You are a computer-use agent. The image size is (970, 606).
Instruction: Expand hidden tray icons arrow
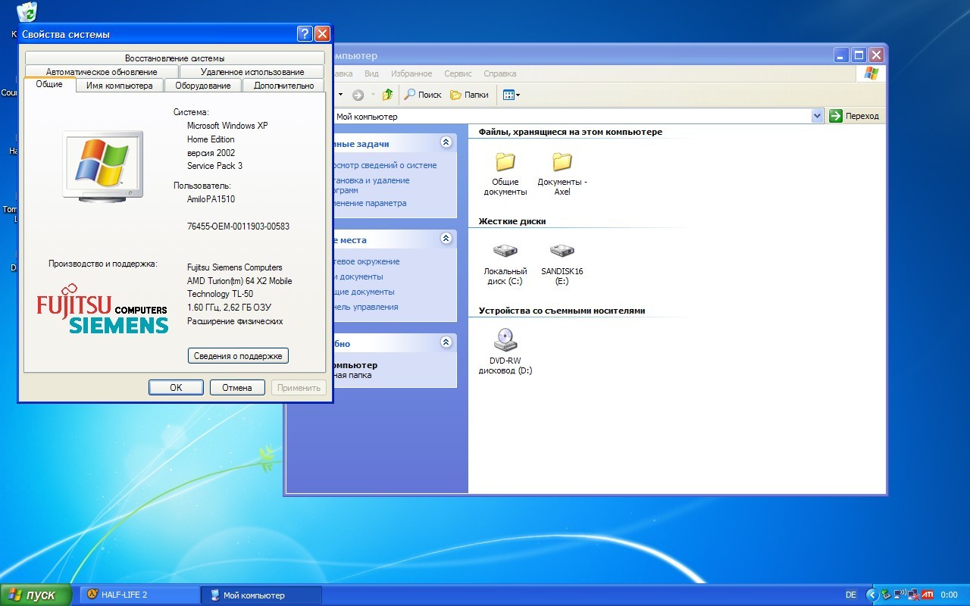pyautogui.click(x=871, y=595)
